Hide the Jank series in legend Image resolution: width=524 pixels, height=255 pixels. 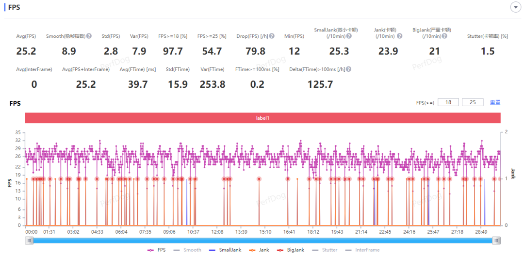(x=258, y=250)
